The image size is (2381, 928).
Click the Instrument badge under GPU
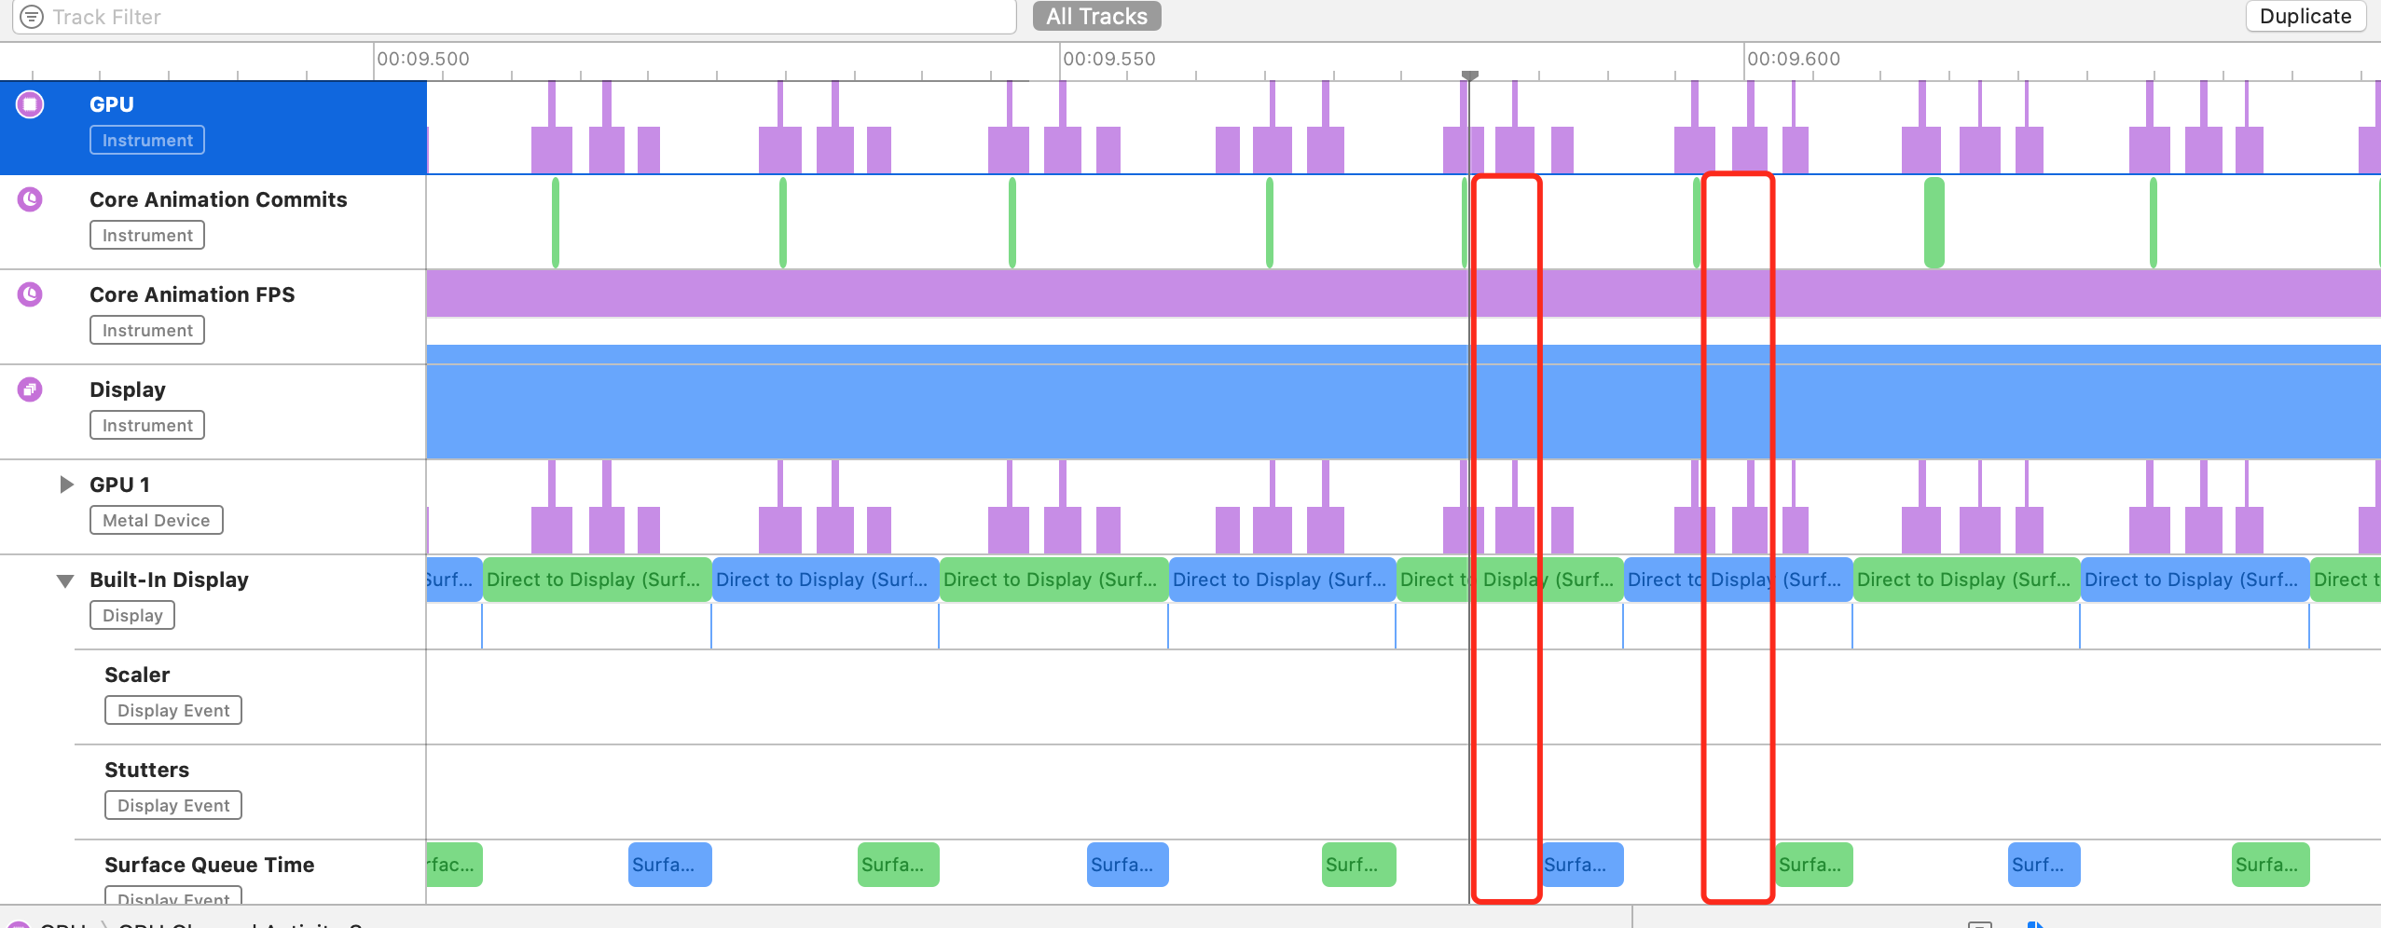click(x=147, y=140)
